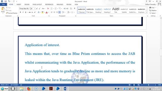
Task: Click the Windows Start button
Action: tap(5, 89)
